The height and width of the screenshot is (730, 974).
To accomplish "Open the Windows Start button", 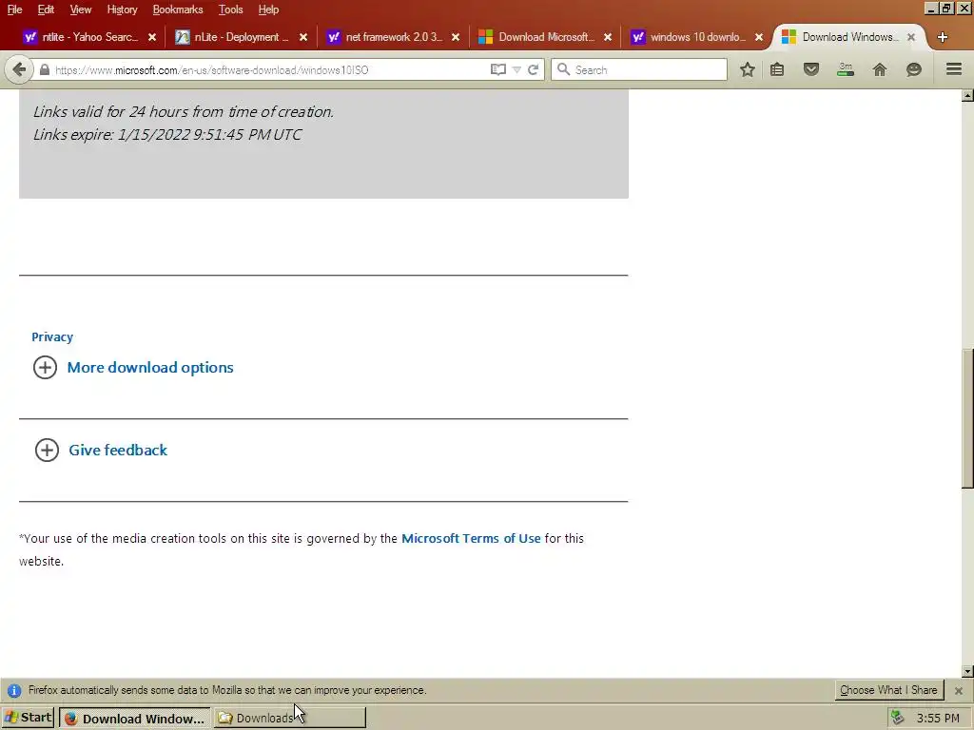I will tap(29, 718).
